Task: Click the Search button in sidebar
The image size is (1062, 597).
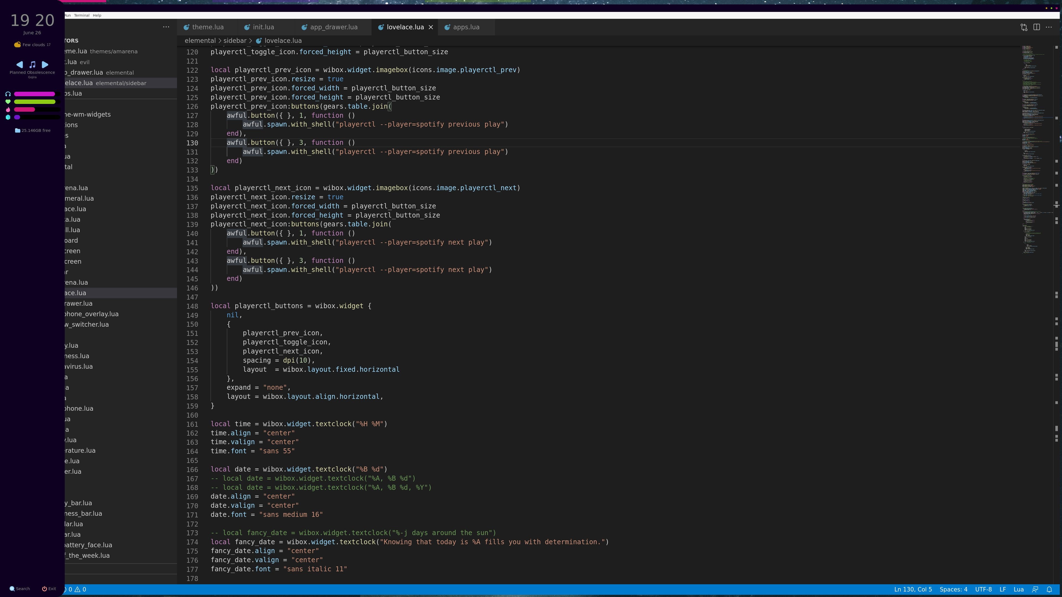Action: coord(20,589)
